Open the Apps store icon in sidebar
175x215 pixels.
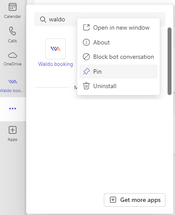click(13, 133)
